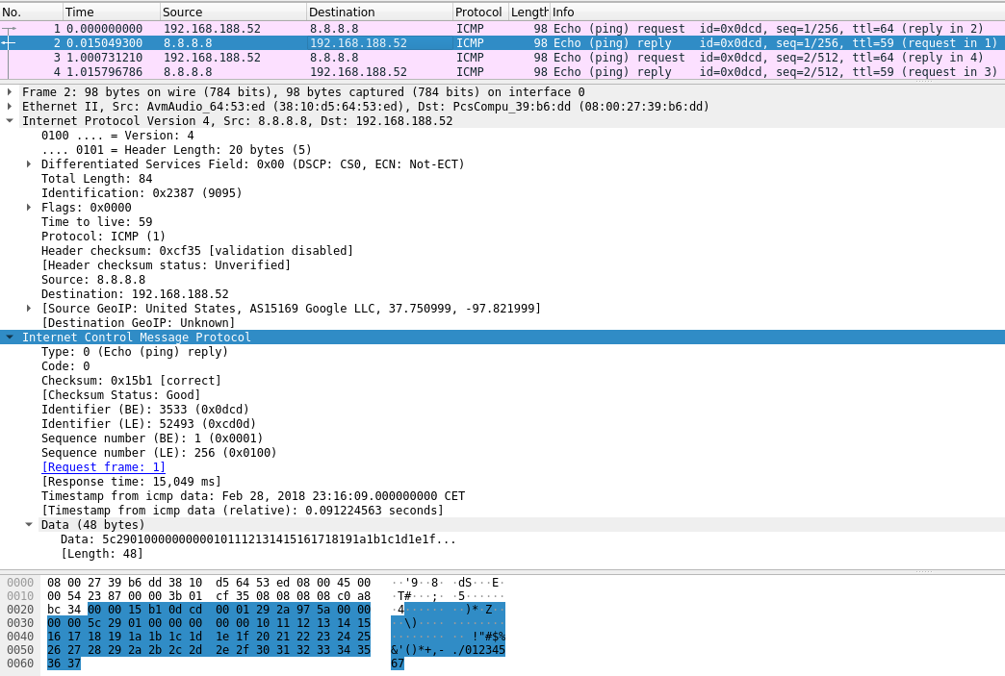Expand the Source GeoIP entry
This screenshot has height=676, width=1005.
point(29,309)
